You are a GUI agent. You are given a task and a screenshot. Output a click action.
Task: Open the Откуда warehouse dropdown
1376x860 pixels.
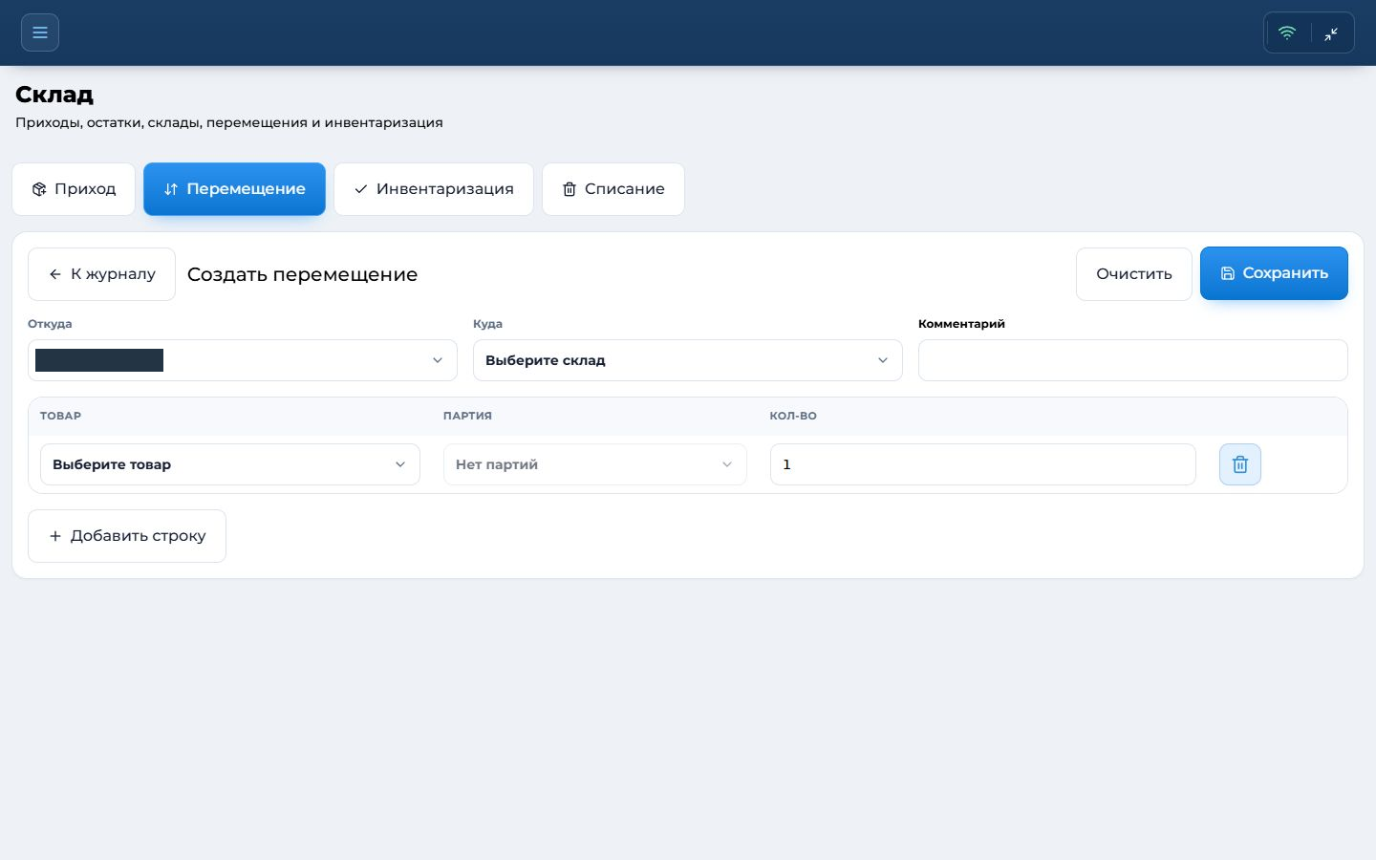tap(243, 360)
